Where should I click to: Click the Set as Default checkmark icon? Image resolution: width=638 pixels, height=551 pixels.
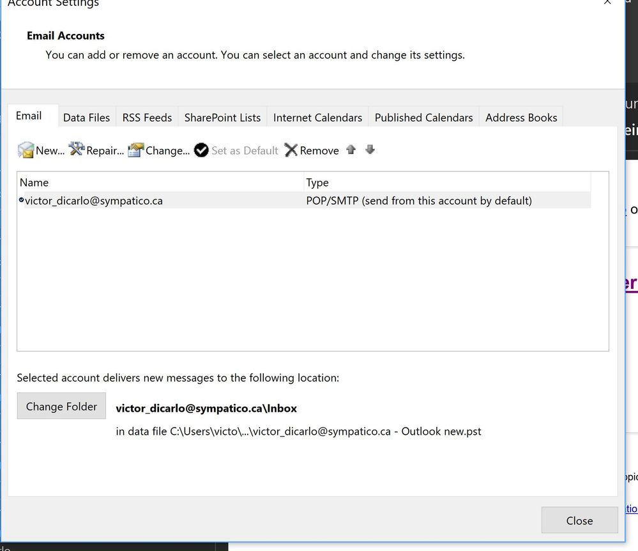coord(201,150)
